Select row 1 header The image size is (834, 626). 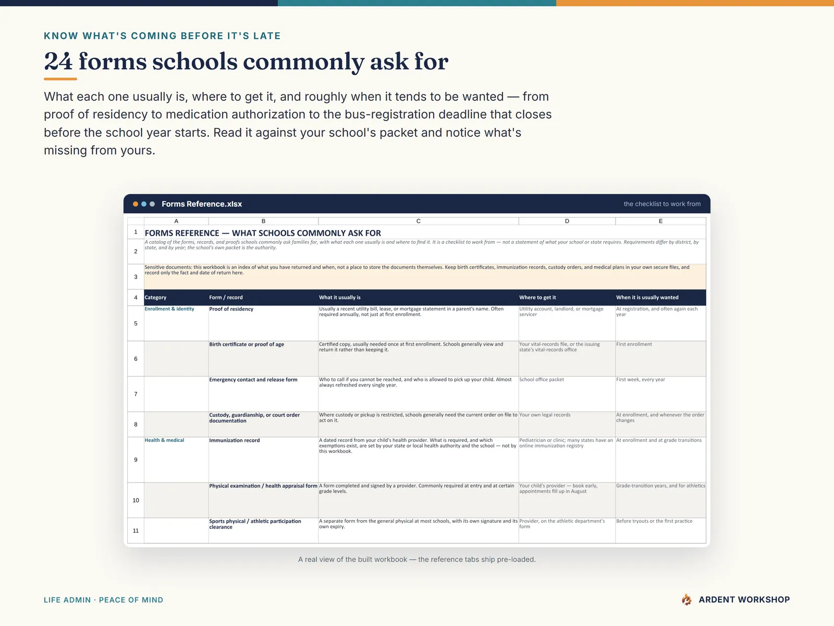[136, 232]
